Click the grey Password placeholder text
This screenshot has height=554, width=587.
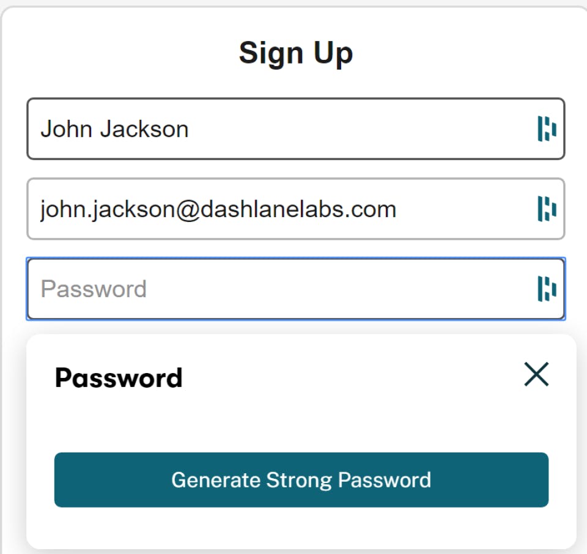click(94, 289)
